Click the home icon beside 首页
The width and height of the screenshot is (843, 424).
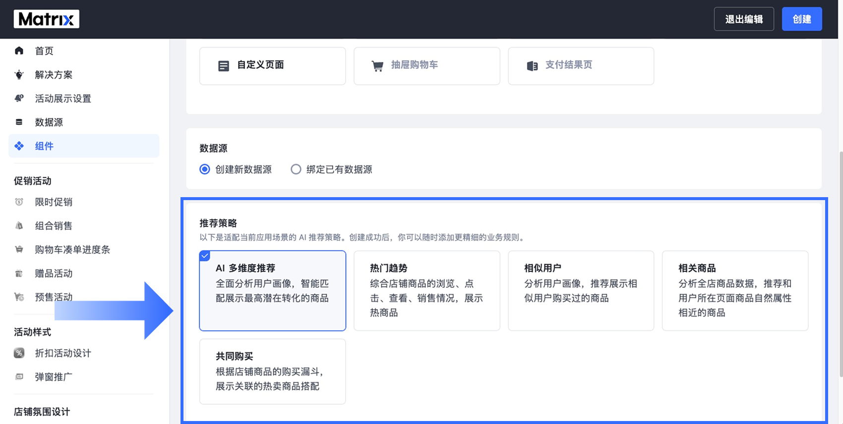19,51
